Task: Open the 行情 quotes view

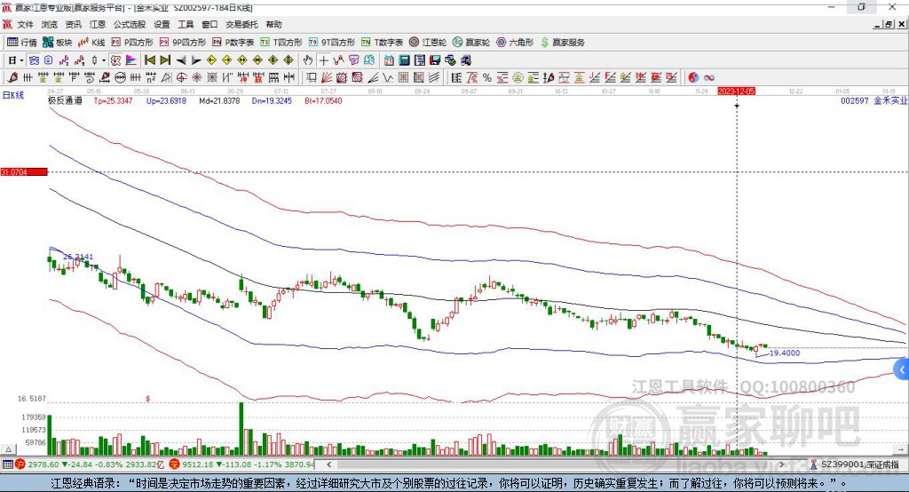Action: (x=21, y=43)
